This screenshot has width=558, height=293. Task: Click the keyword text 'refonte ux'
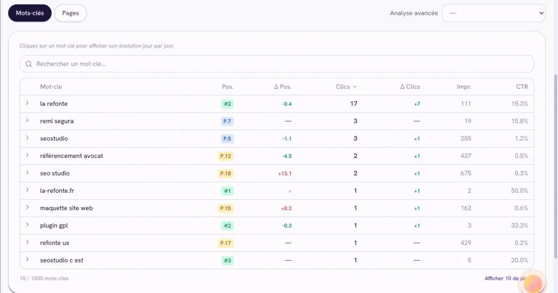point(55,243)
